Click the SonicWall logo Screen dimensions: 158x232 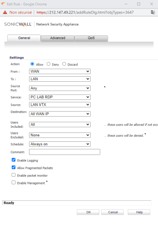(18, 24)
